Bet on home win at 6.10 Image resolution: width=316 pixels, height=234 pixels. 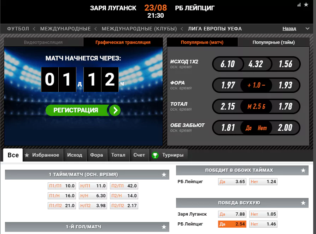point(227,64)
